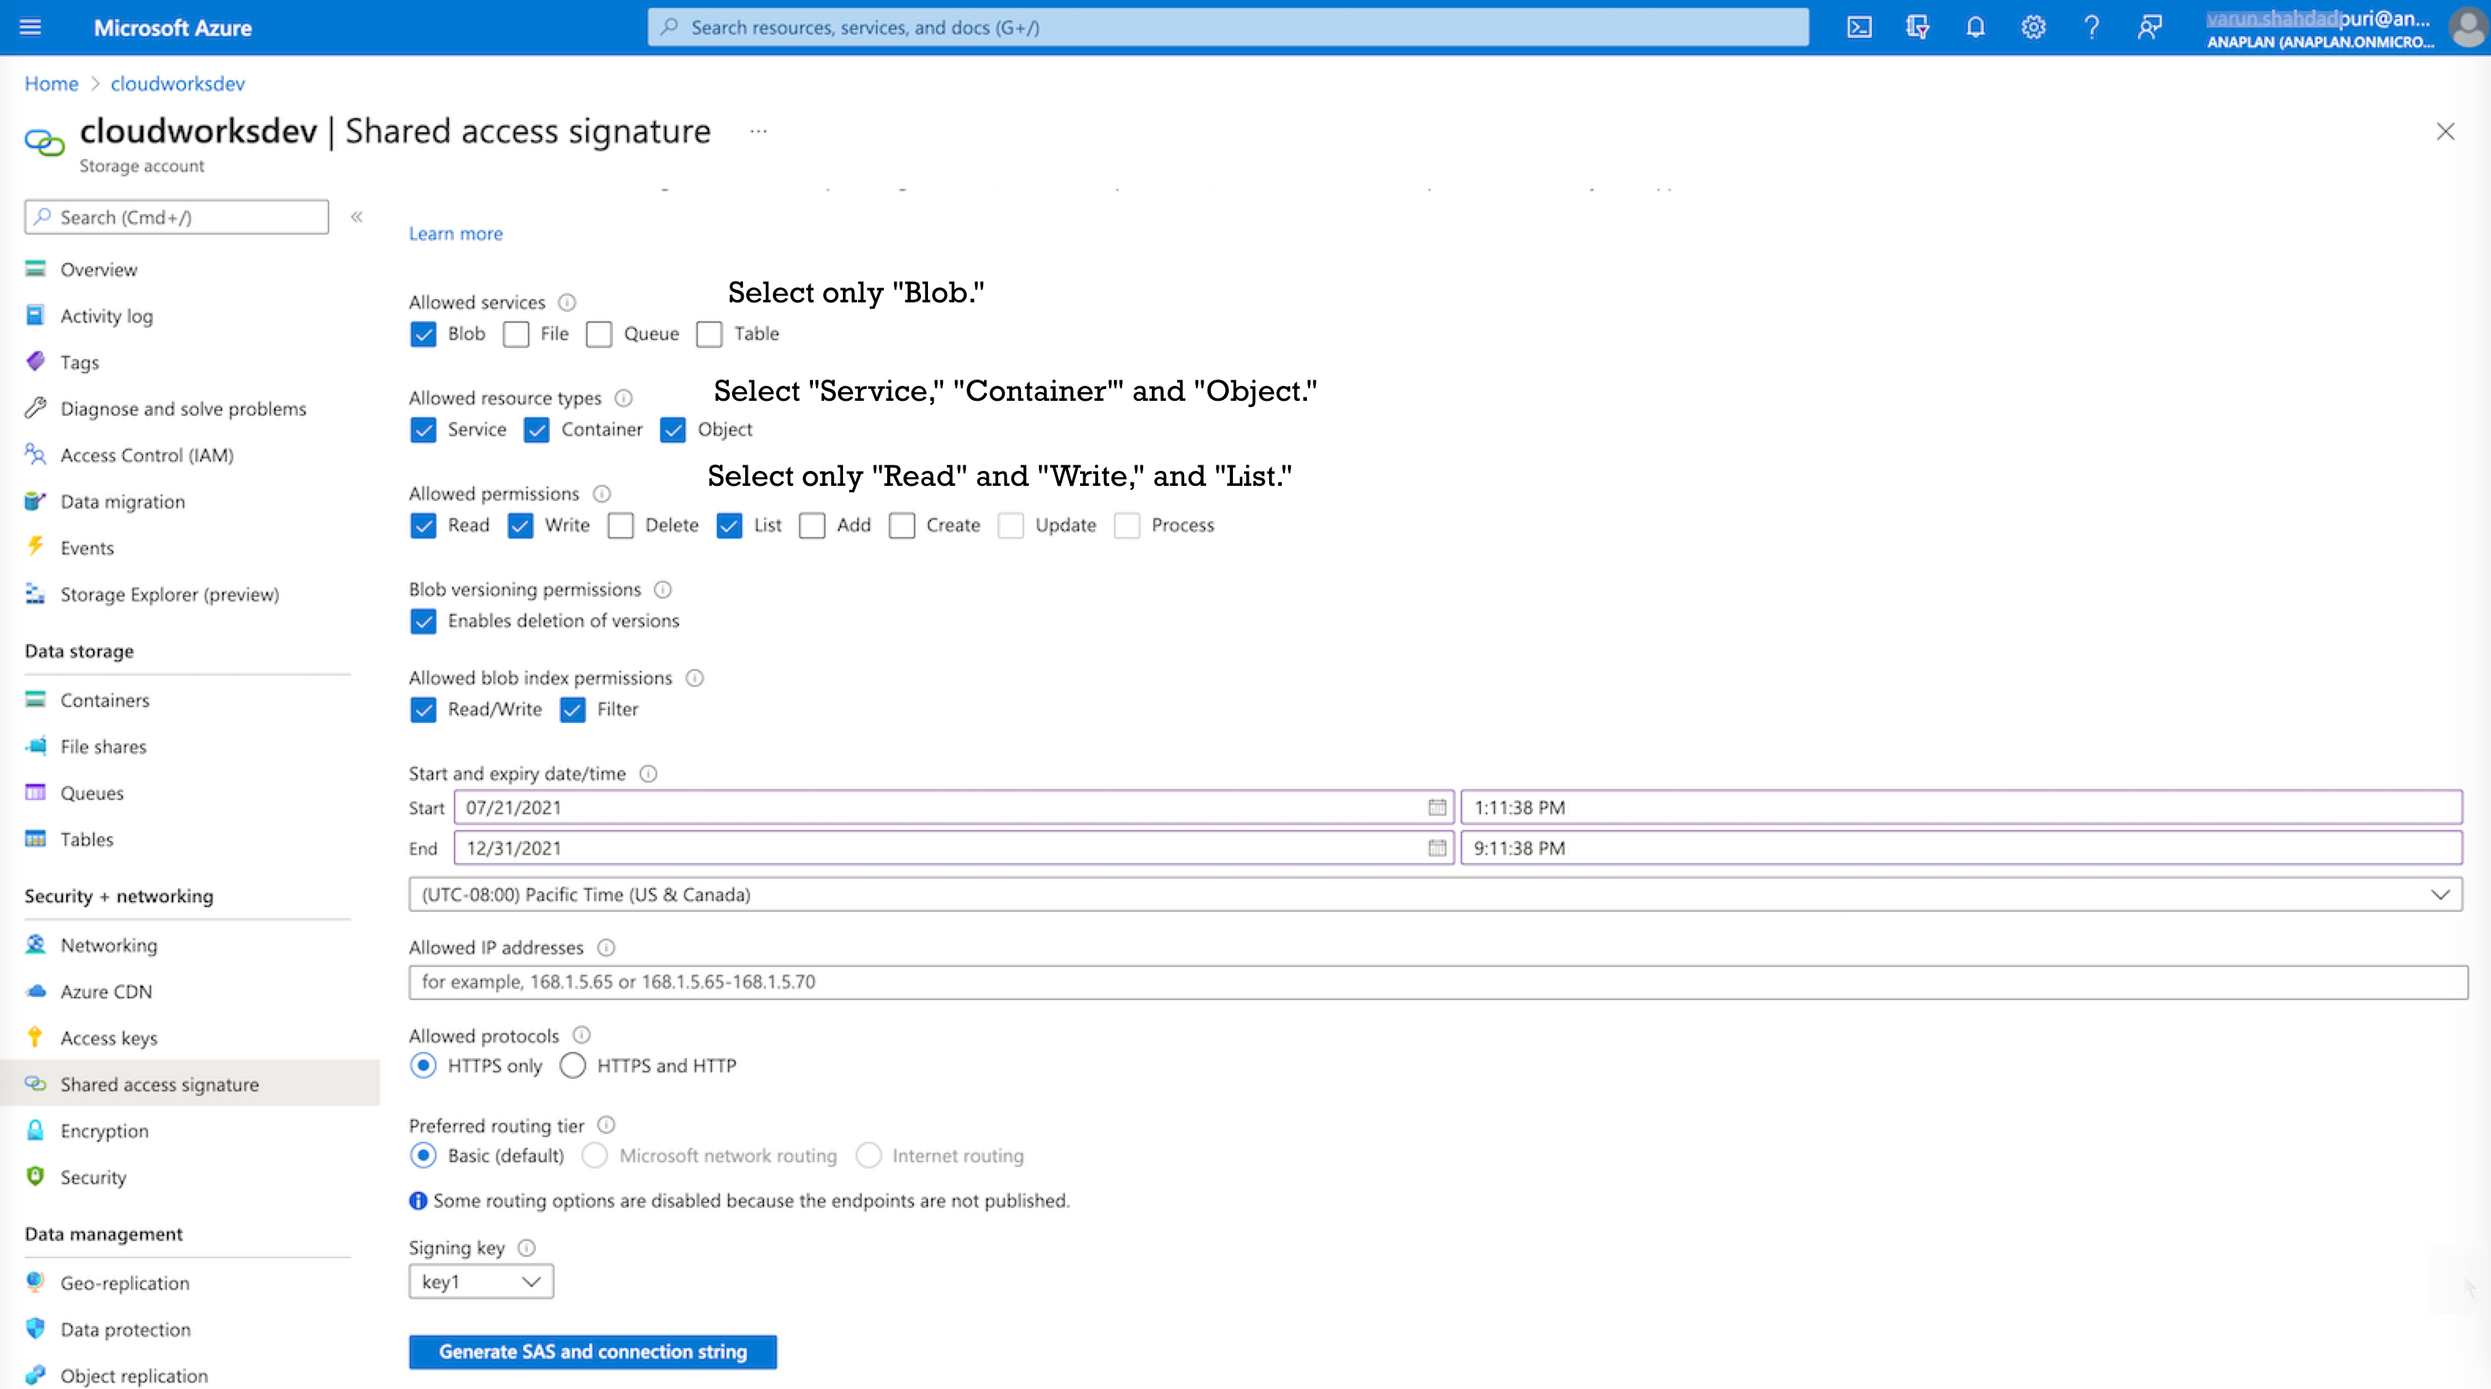This screenshot has width=2491, height=1389.
Task: Open the portal settings gear
Action: (x=2033, y=27)
